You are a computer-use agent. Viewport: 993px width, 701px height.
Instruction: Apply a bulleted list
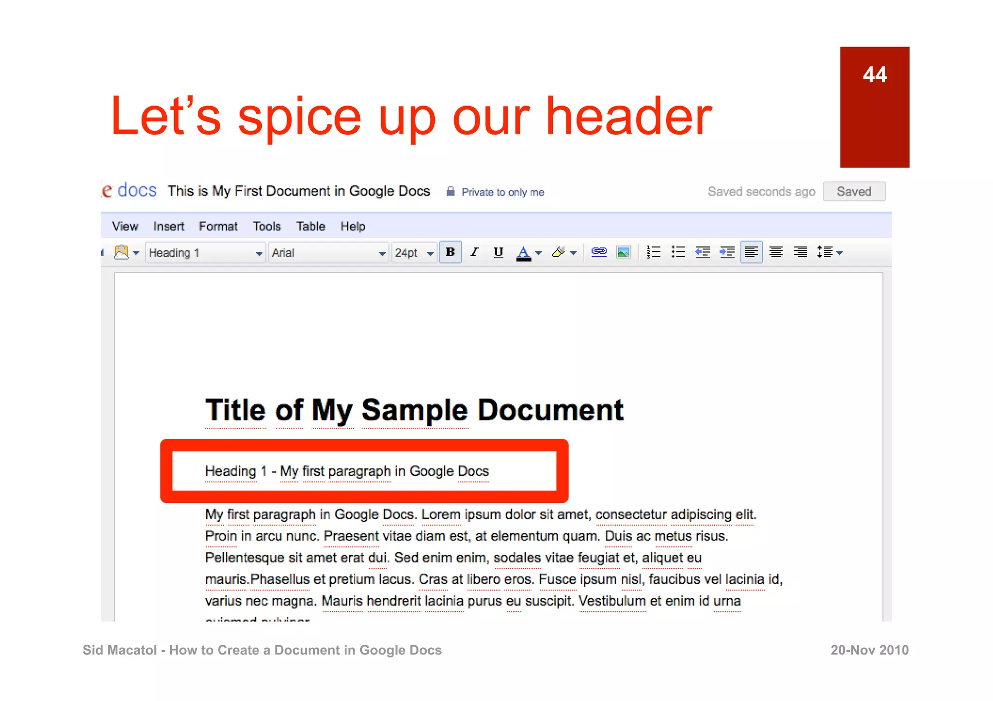pos(678,252)
